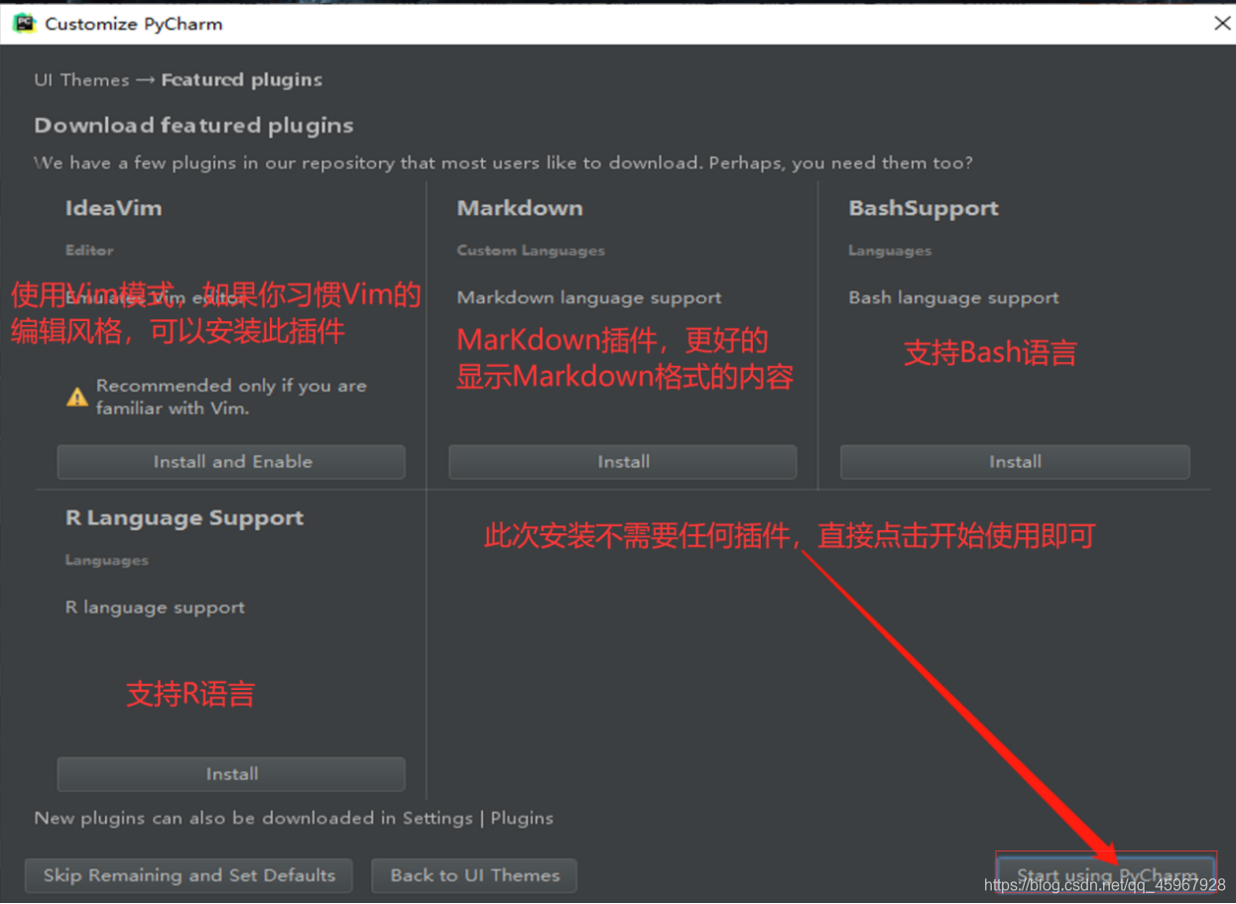1236x904 pixels.
Task: Select UI Themes breadcrumb step
Action: (x=81, y=80)
